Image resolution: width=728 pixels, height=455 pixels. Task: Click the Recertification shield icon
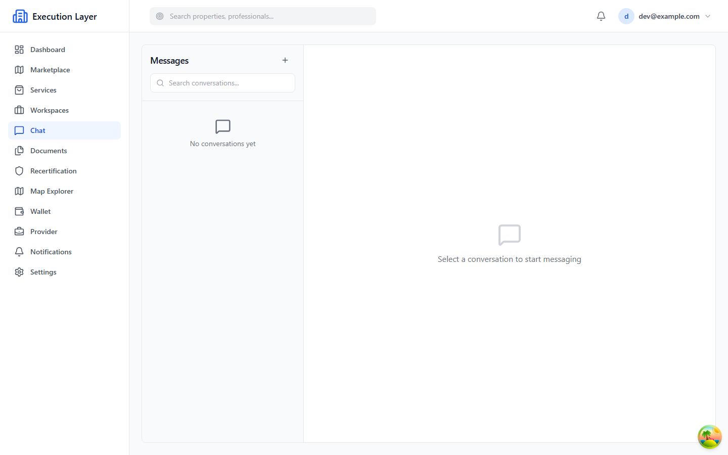[x=19, y=171]
